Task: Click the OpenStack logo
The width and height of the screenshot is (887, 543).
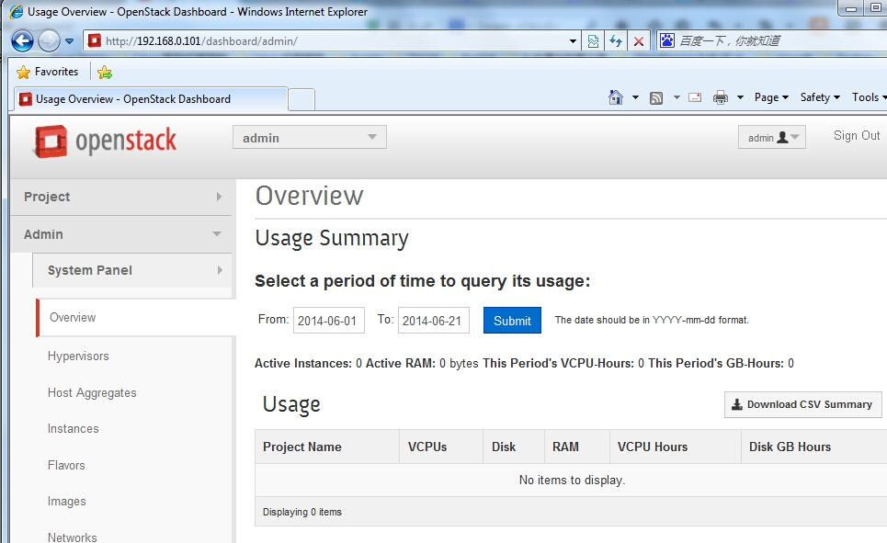Action: (105, 141)
